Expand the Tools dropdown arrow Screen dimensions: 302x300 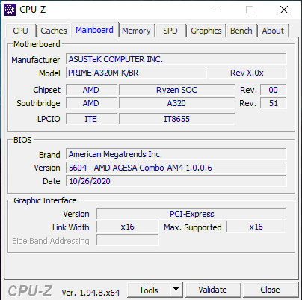pyautogui.click(x=176, y=290)
